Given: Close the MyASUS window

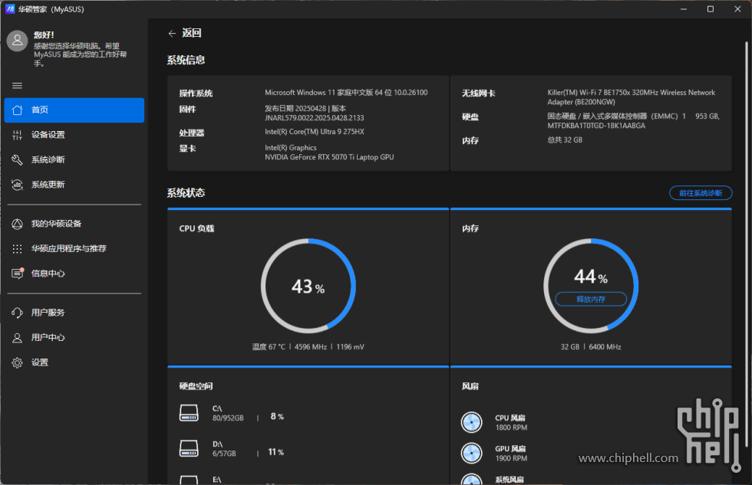Looking at the screenshot, I should (x=737, y=9).
